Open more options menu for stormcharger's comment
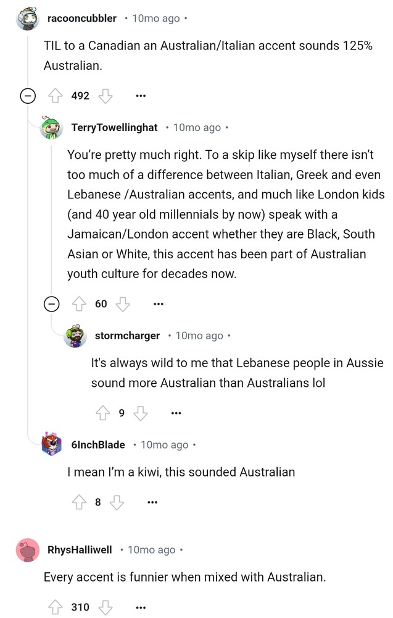393x618 pixels. (176, 413)
